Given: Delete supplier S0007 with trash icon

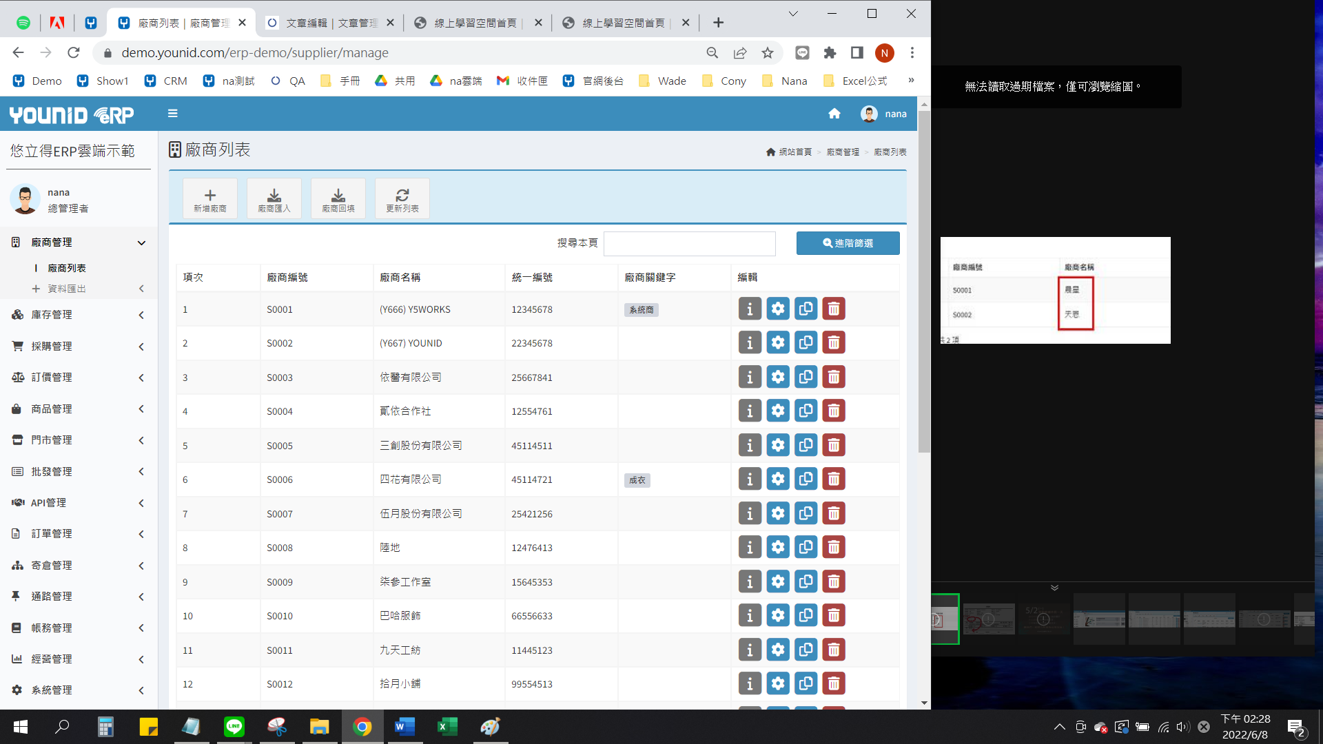Looking at the screenshot, I should (x=834, y=514).
